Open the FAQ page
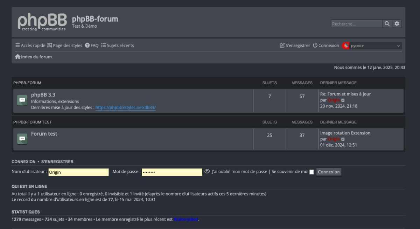 tap(92, 45)
